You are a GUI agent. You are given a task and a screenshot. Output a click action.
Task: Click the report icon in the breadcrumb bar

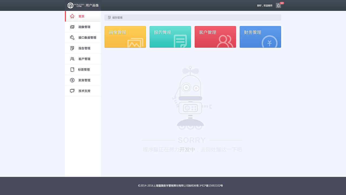(x=109, y=17)
